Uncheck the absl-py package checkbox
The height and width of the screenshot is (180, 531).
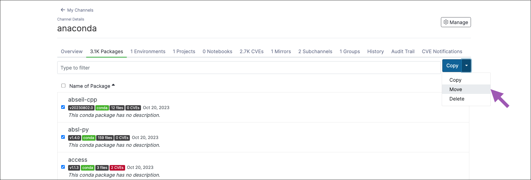tap(63, 137)
